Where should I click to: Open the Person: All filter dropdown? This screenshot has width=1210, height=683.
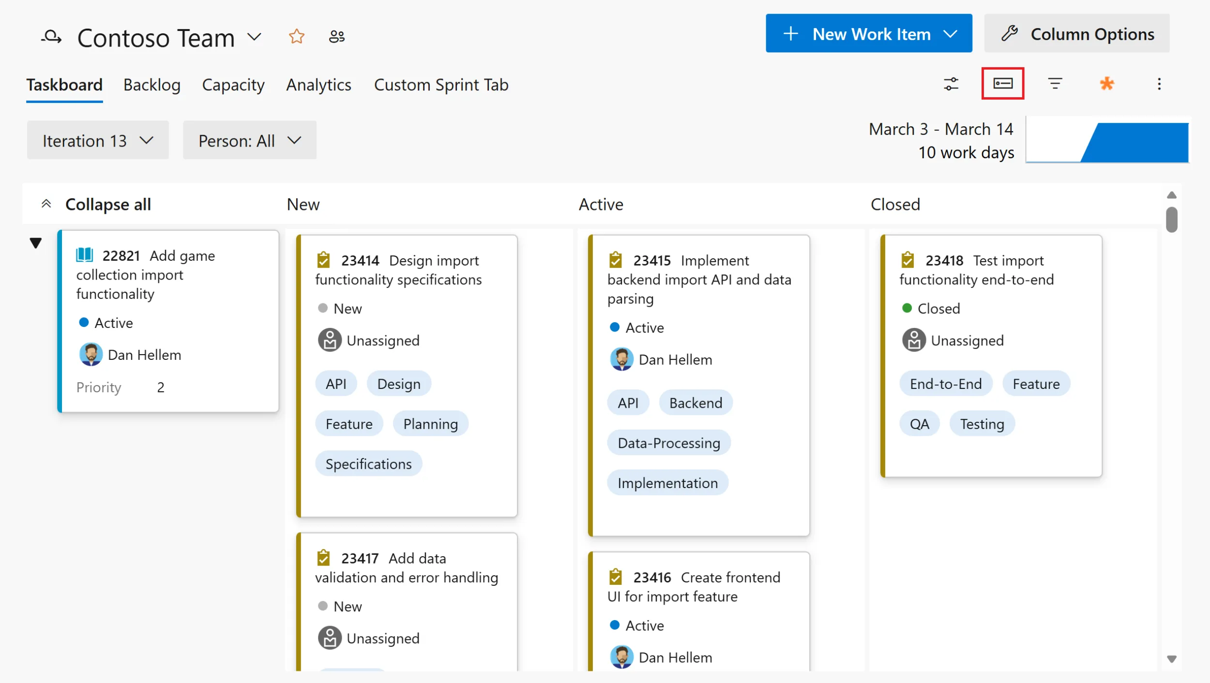click(x=249, y=140)
